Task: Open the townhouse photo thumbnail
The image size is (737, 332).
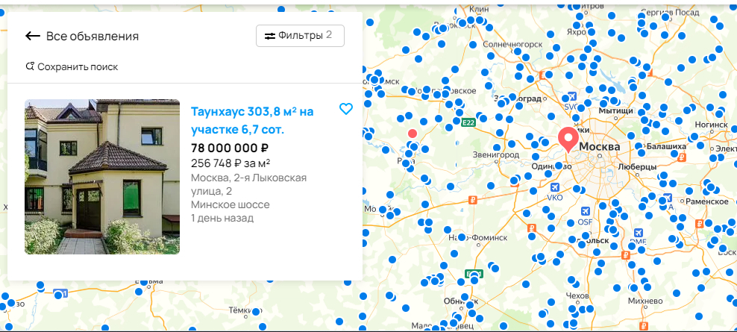Action: pos(102,177)
